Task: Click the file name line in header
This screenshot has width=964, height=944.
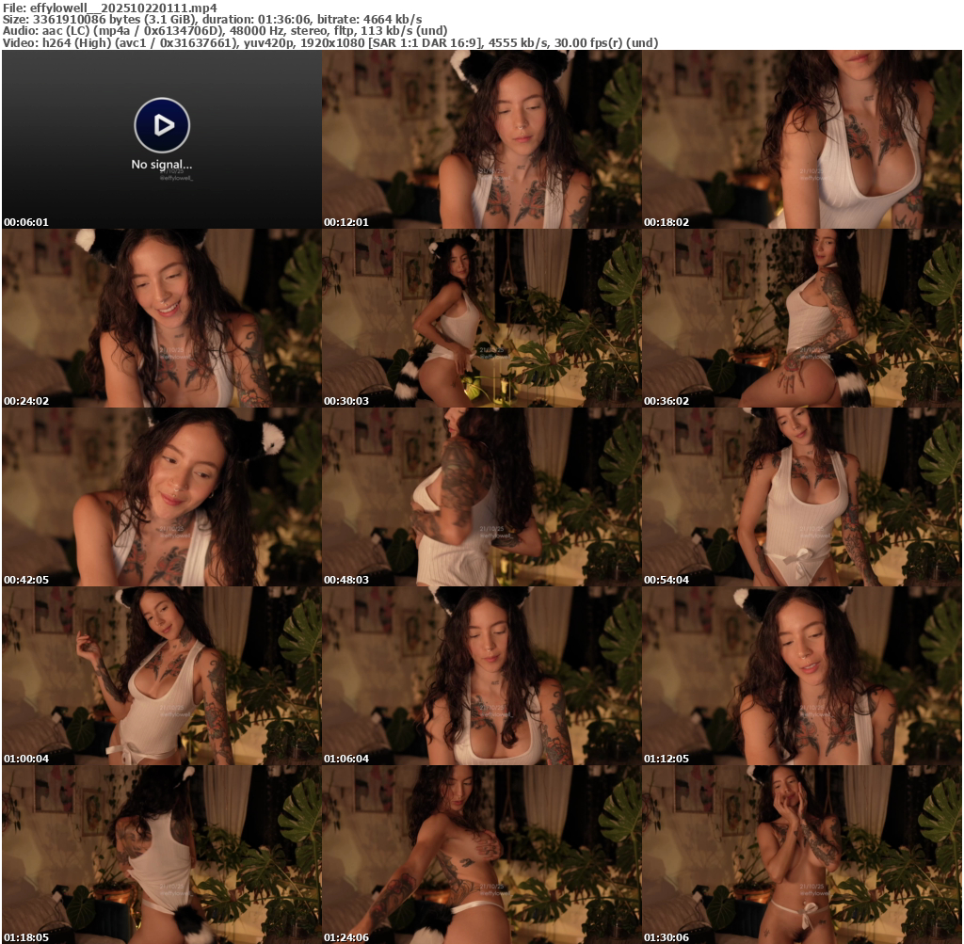Action: tap(110, 8)
